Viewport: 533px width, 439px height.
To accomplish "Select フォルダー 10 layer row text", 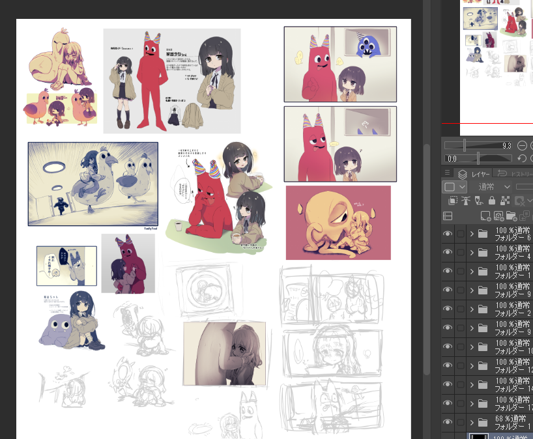I will (x=513, y=347).
